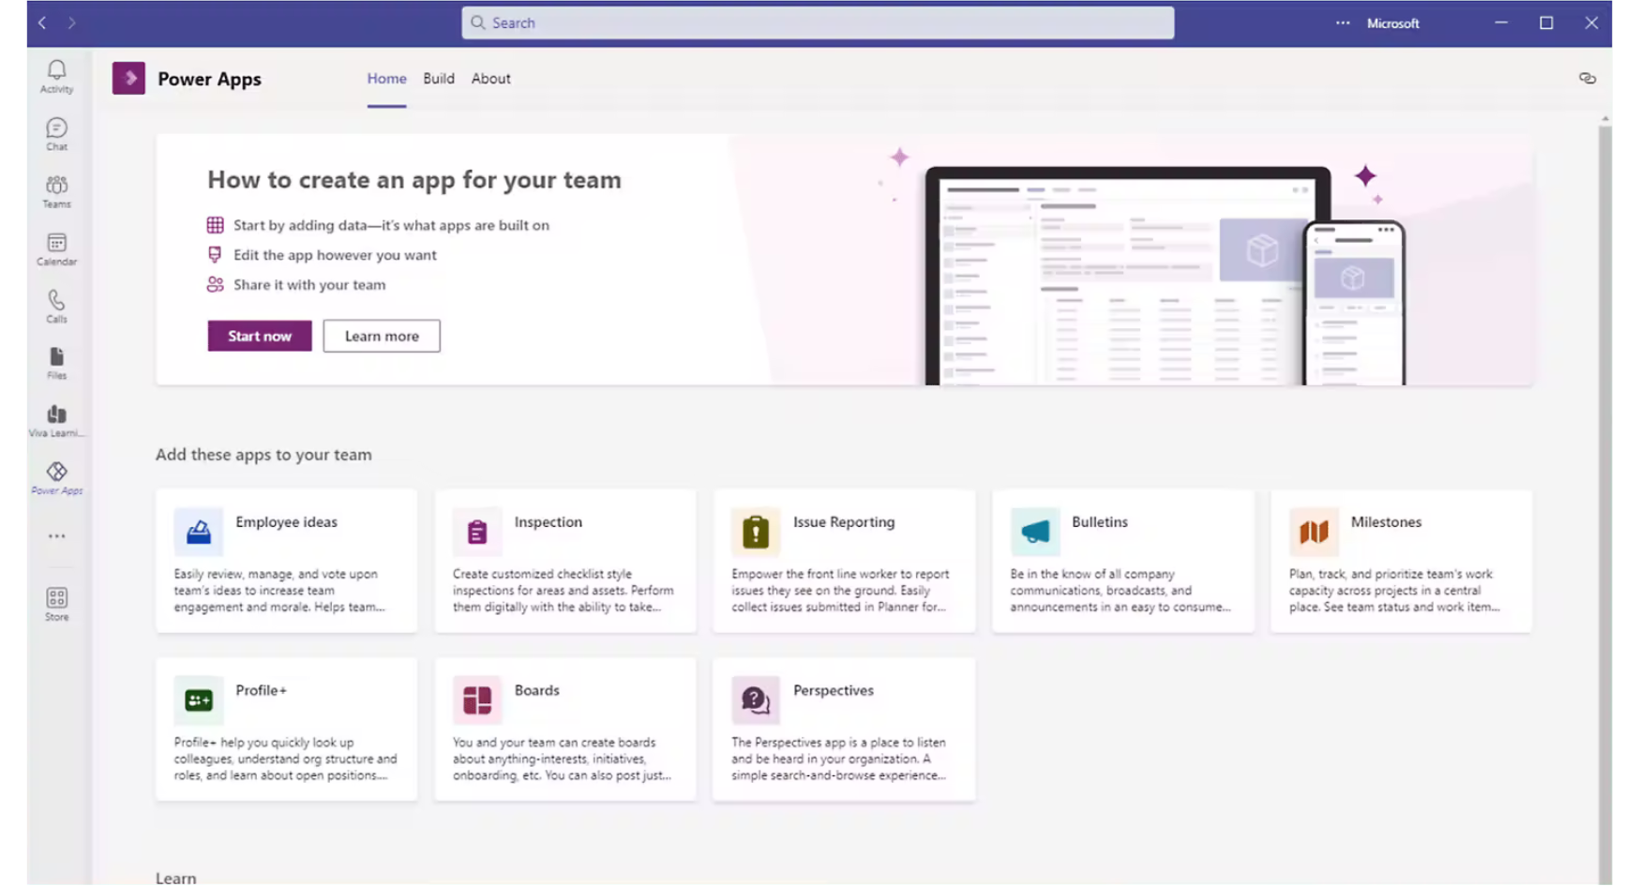Click the Milestones map icon
This screenshot has width=1639, height=886.
1314,533
